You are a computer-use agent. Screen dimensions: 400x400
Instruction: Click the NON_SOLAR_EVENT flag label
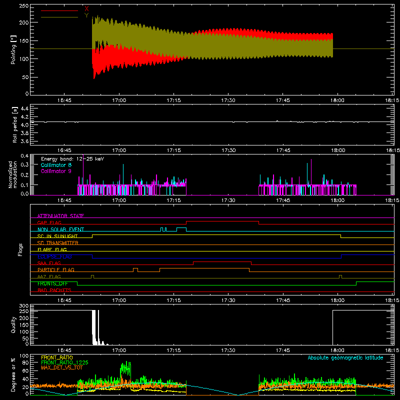(x=60, y=229)
